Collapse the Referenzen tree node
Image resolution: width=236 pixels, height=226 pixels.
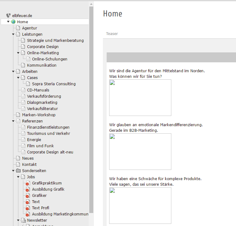pyautogui.click(x=13, y=121)
